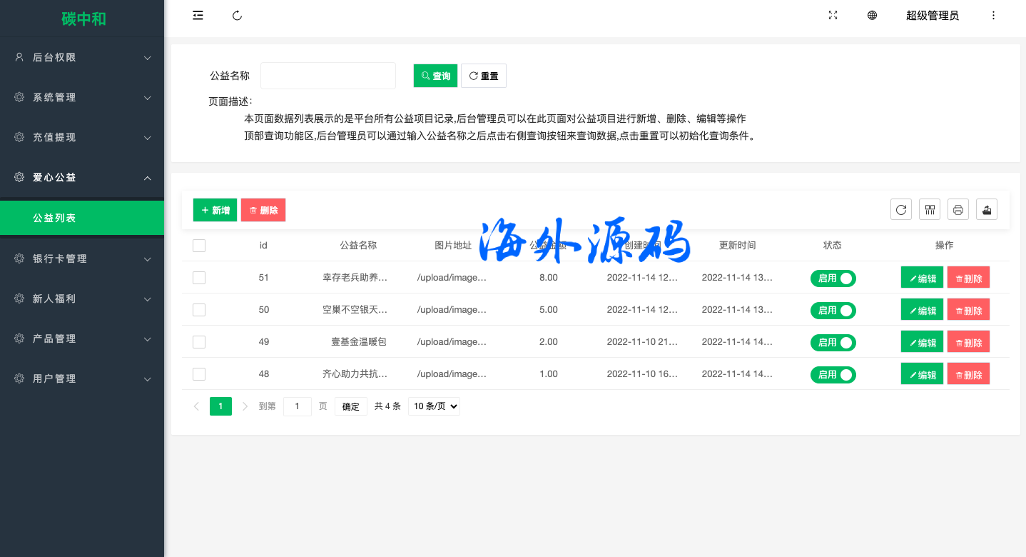
Task: Open the column filter grid icon
Action: (x=930, y=209)
